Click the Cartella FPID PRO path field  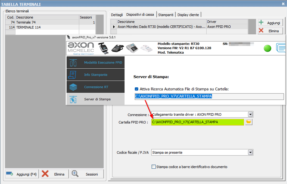(197, 122)
